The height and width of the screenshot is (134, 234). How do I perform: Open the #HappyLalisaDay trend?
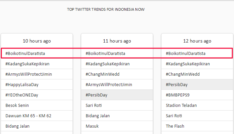coord(22,84)
